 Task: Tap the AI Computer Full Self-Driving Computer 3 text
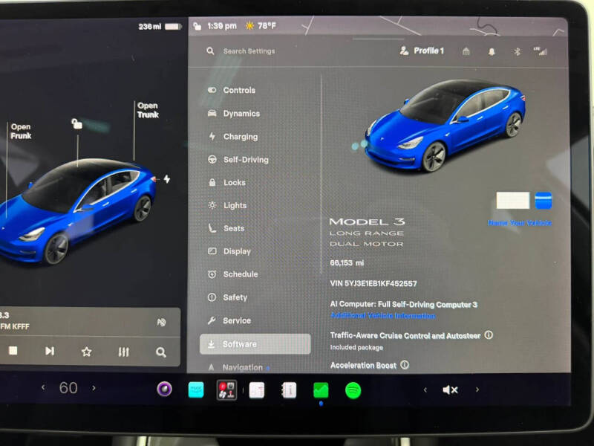pos(404,304)
